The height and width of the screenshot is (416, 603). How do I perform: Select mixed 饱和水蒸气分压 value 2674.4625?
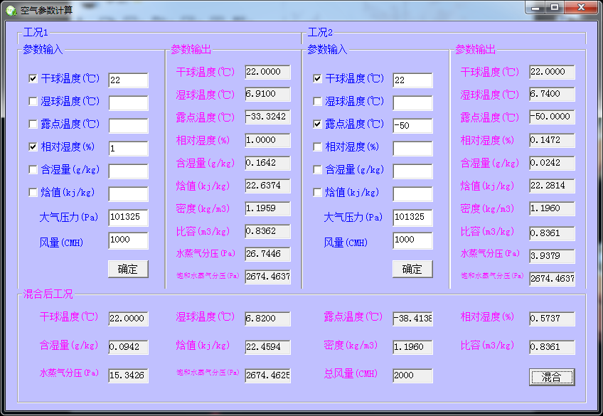pos(267,375)
